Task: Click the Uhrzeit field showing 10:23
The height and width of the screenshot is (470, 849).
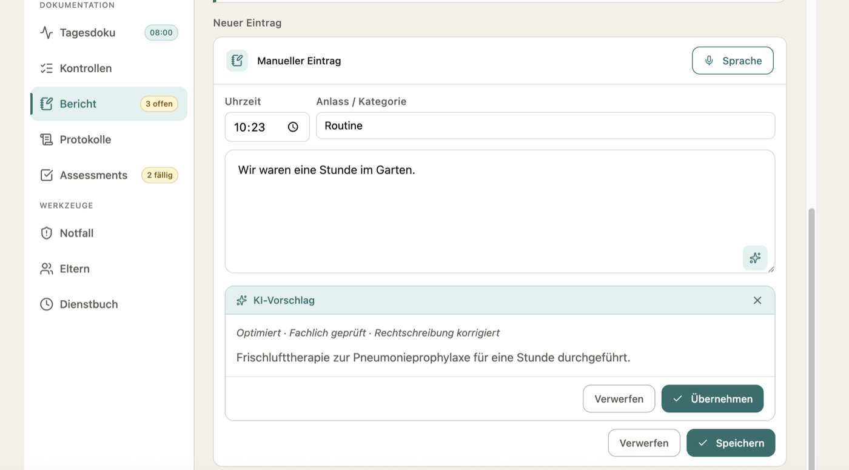Action: pyautogui.click(x=267, y=127)
